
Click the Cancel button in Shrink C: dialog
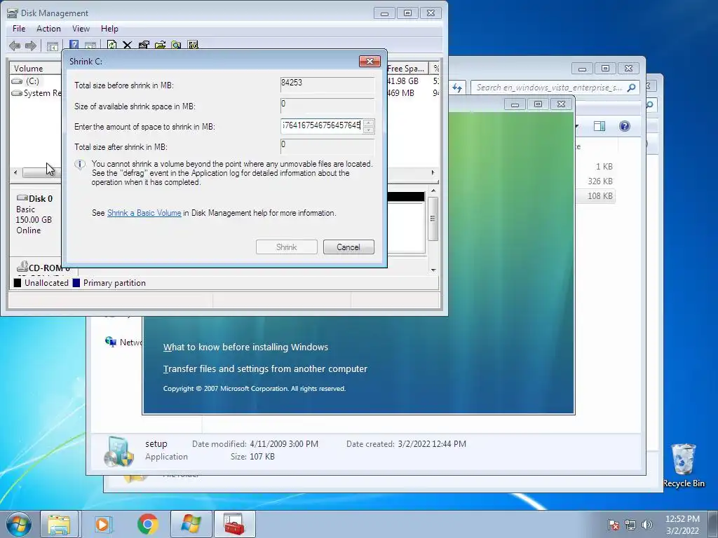pos(348,247)
